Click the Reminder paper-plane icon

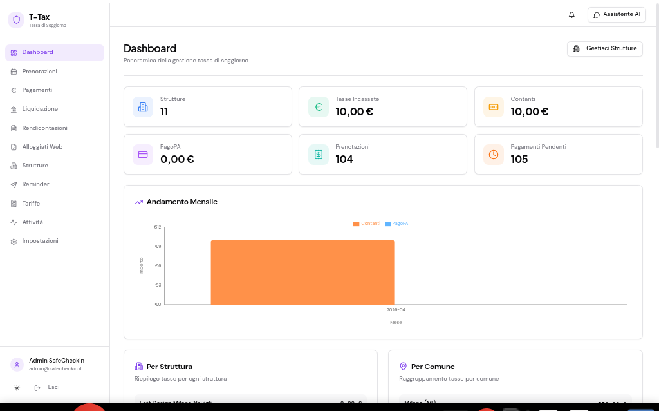point(14,185)
